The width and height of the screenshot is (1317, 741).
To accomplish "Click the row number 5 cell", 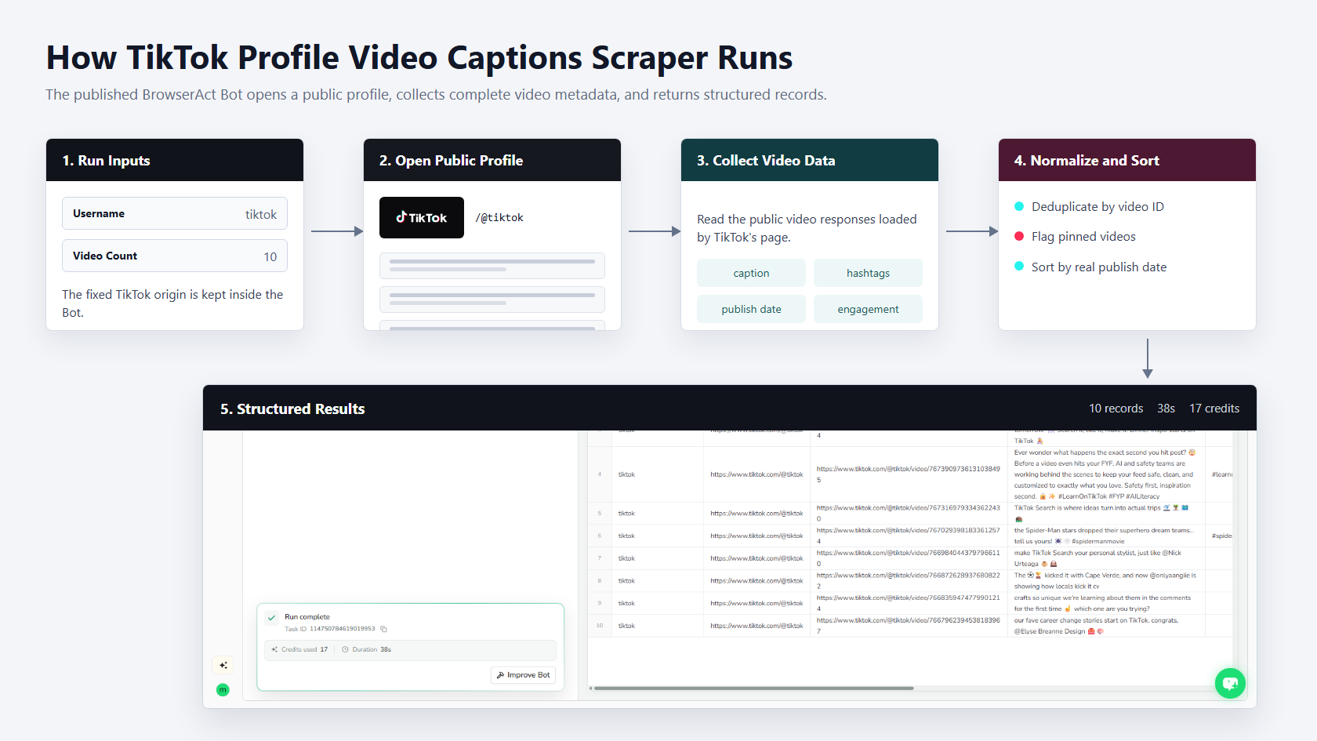I will 600,514.
